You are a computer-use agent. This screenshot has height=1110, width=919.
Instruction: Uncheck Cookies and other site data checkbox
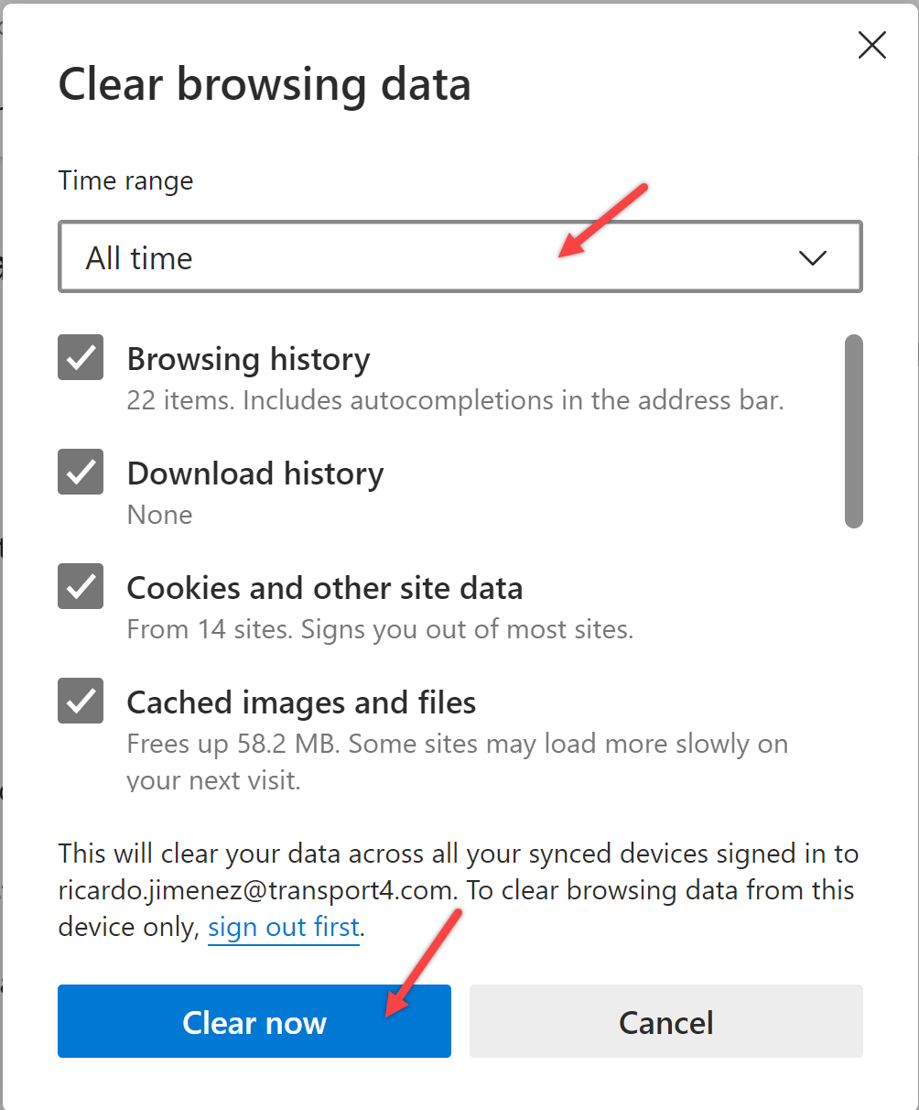81,586
